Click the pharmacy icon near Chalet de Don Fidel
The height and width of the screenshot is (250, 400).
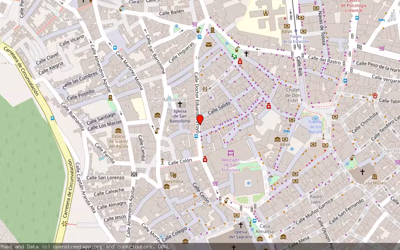click(269, 106)
